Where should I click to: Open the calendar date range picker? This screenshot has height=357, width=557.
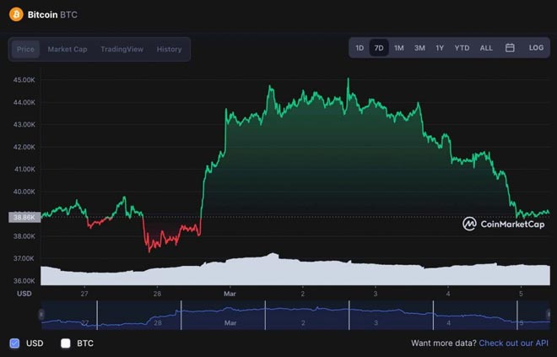coord(510,48)
